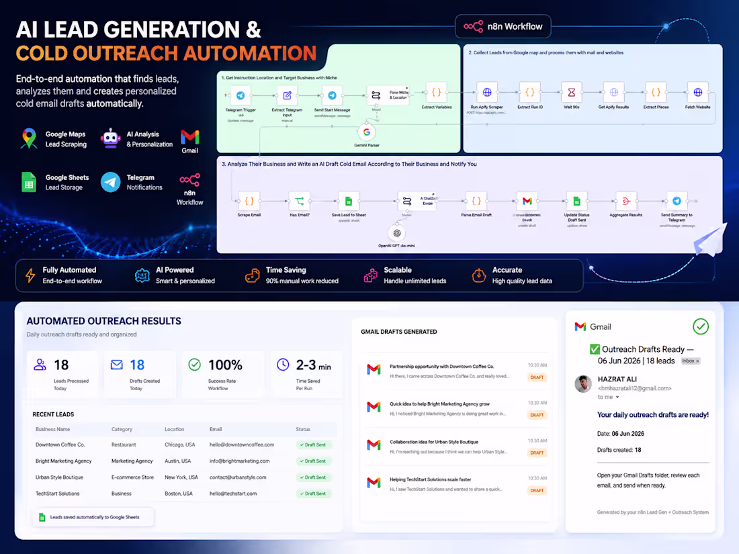Click the green check circle in the Gmail panel
Viewport: 739px width, 554px height.
click(x=701, y=326)
